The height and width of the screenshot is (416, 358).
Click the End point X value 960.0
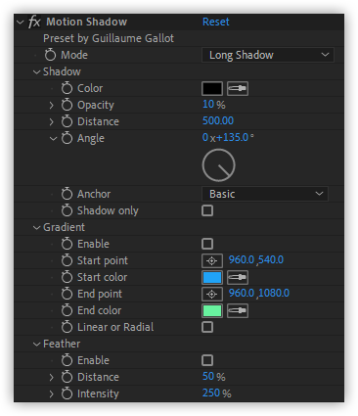pyautogui.click(x=242, y=293)
